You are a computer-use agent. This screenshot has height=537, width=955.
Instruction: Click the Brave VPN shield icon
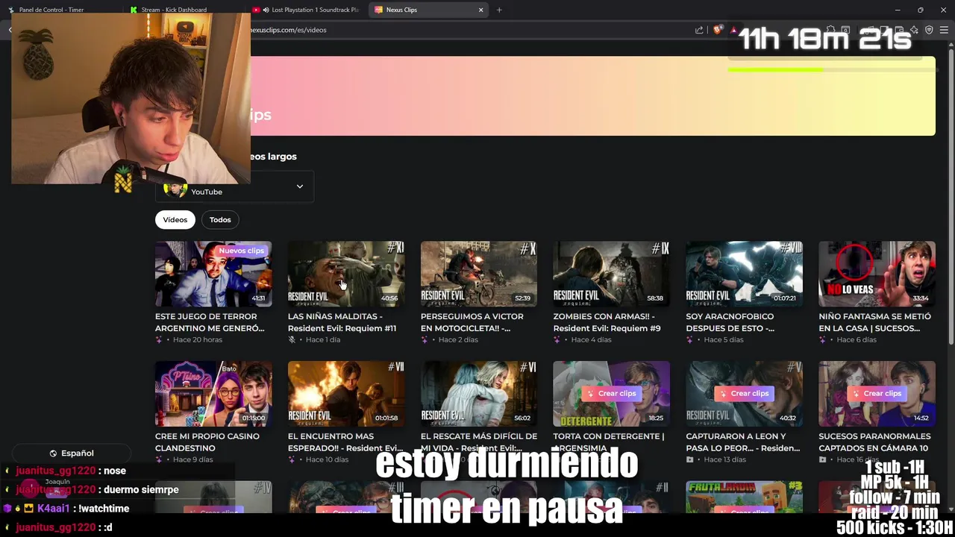pos(929,30)
